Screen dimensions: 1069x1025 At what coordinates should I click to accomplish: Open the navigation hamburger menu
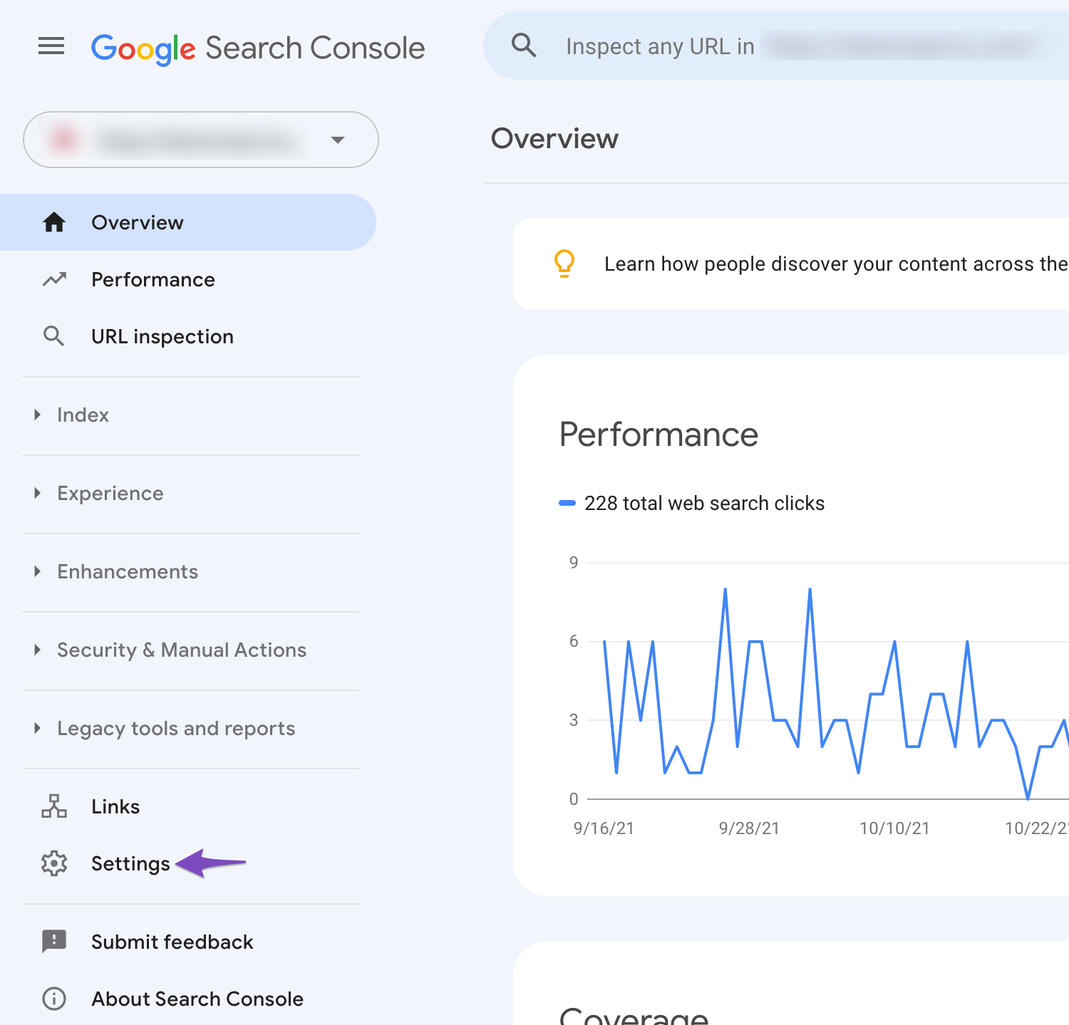pos(51,46)
